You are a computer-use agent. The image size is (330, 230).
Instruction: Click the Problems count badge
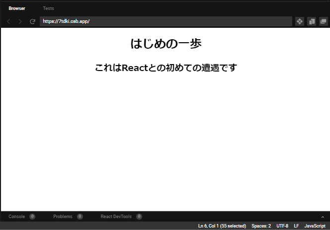[80, 217]
